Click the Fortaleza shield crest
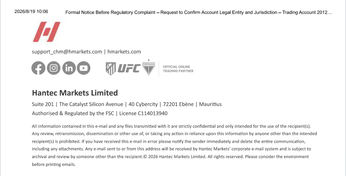The image size is (346, 176). (149, 67)
